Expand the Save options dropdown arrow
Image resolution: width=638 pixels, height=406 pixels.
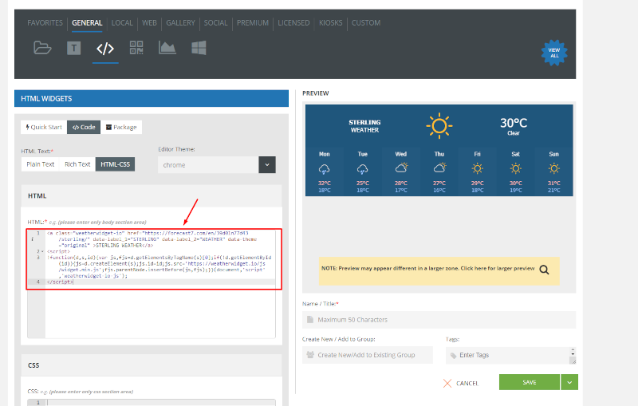coord(569,382)
